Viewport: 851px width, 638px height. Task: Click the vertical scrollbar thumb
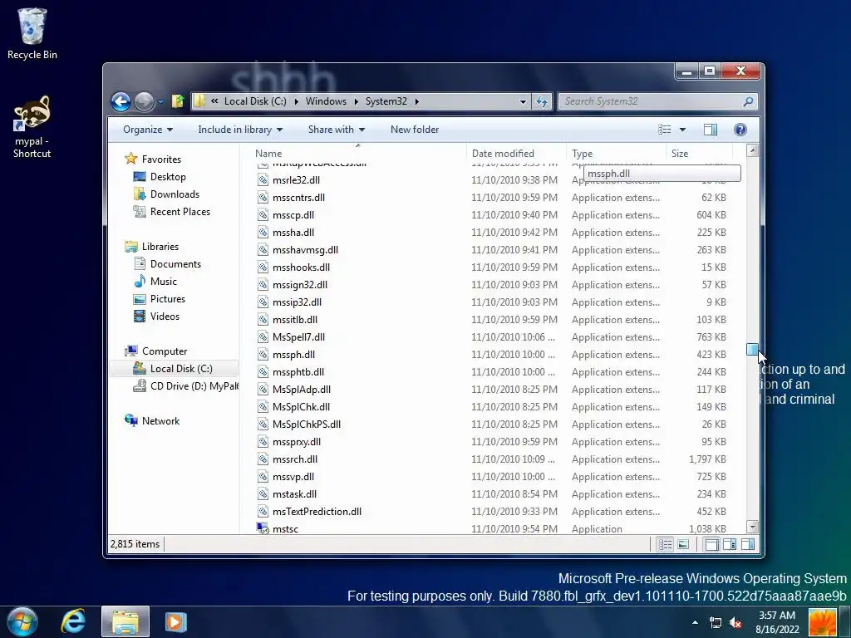752,350
